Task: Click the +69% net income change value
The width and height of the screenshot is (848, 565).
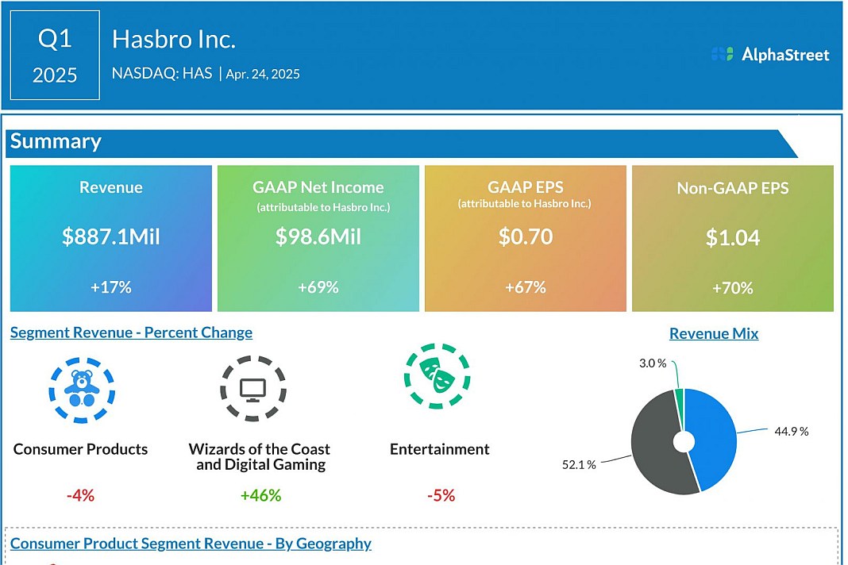Action: click(x=318, y=287)
